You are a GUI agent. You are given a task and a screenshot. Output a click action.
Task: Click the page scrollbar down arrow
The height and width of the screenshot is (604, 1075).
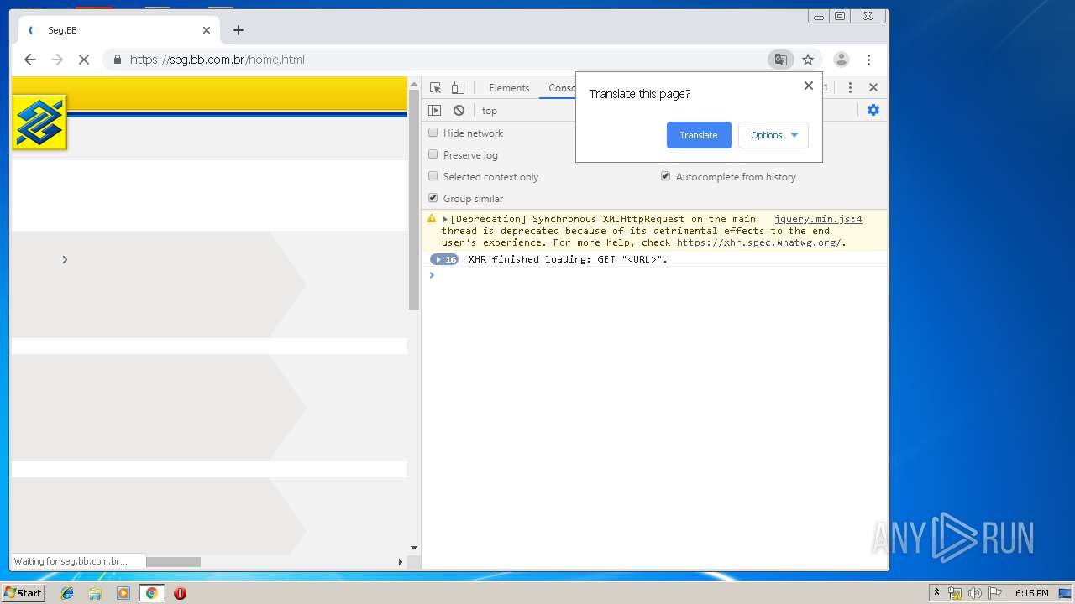tap(413, 548)
